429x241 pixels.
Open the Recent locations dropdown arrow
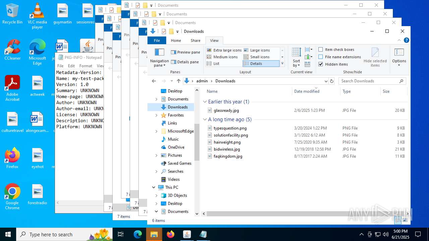(x=172, y=81)
